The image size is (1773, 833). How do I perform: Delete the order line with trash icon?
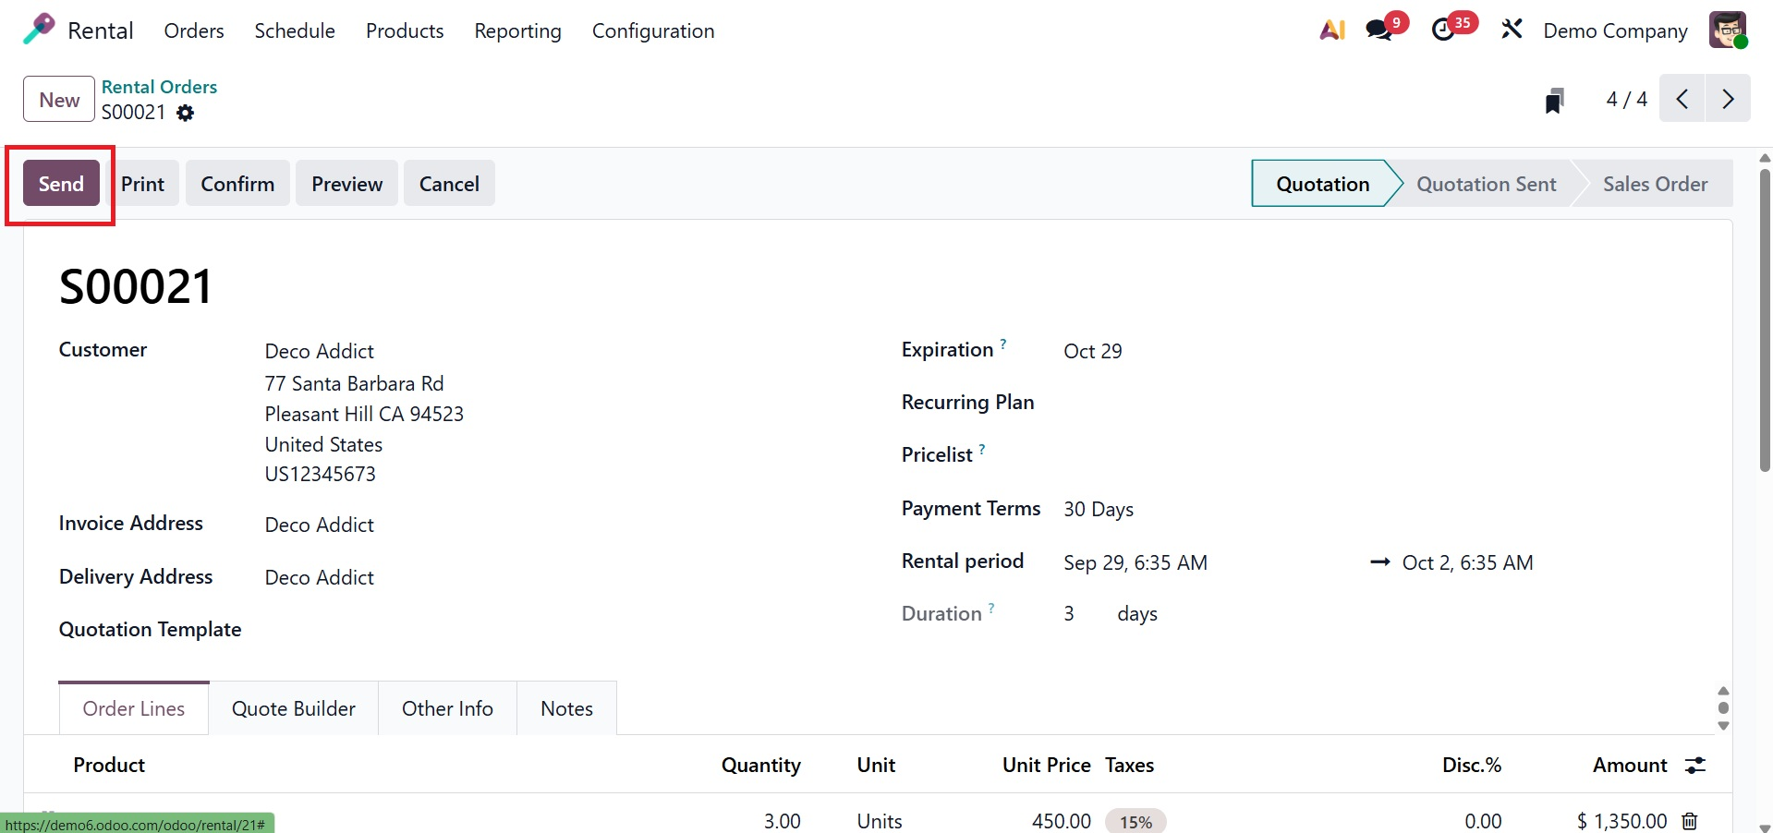coord(1690,821)
